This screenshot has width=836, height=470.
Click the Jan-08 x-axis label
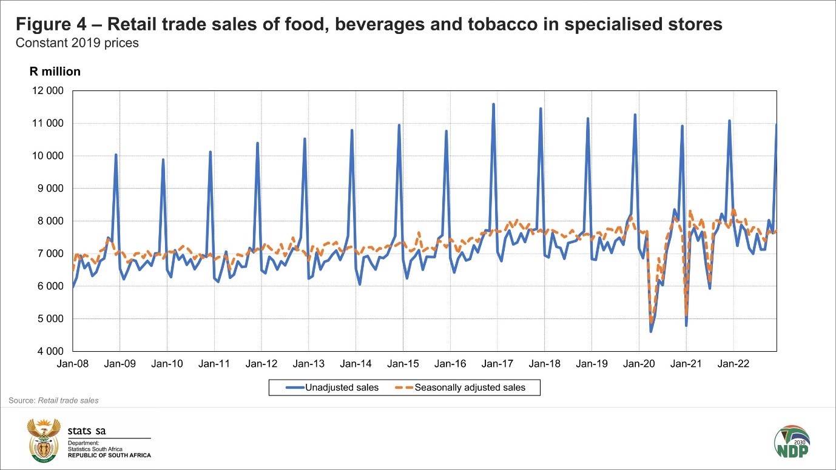pyautogui.click(x=73, y=364)
